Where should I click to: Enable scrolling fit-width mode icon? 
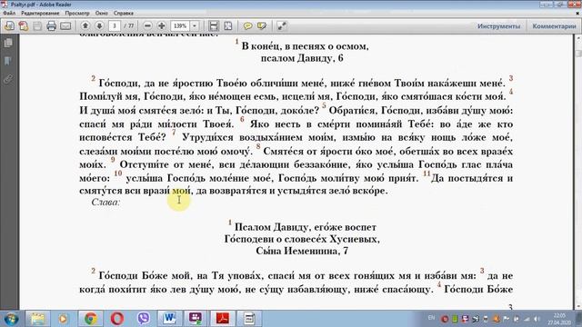(214, 26)
